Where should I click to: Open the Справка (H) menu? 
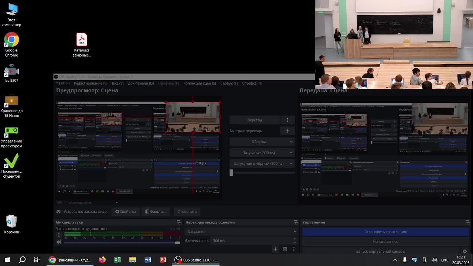click(x=252, y=83)
